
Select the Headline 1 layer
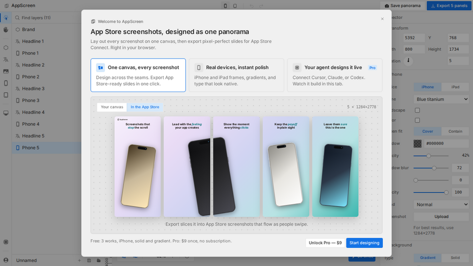pyautogui.click(x=46, y=41)
